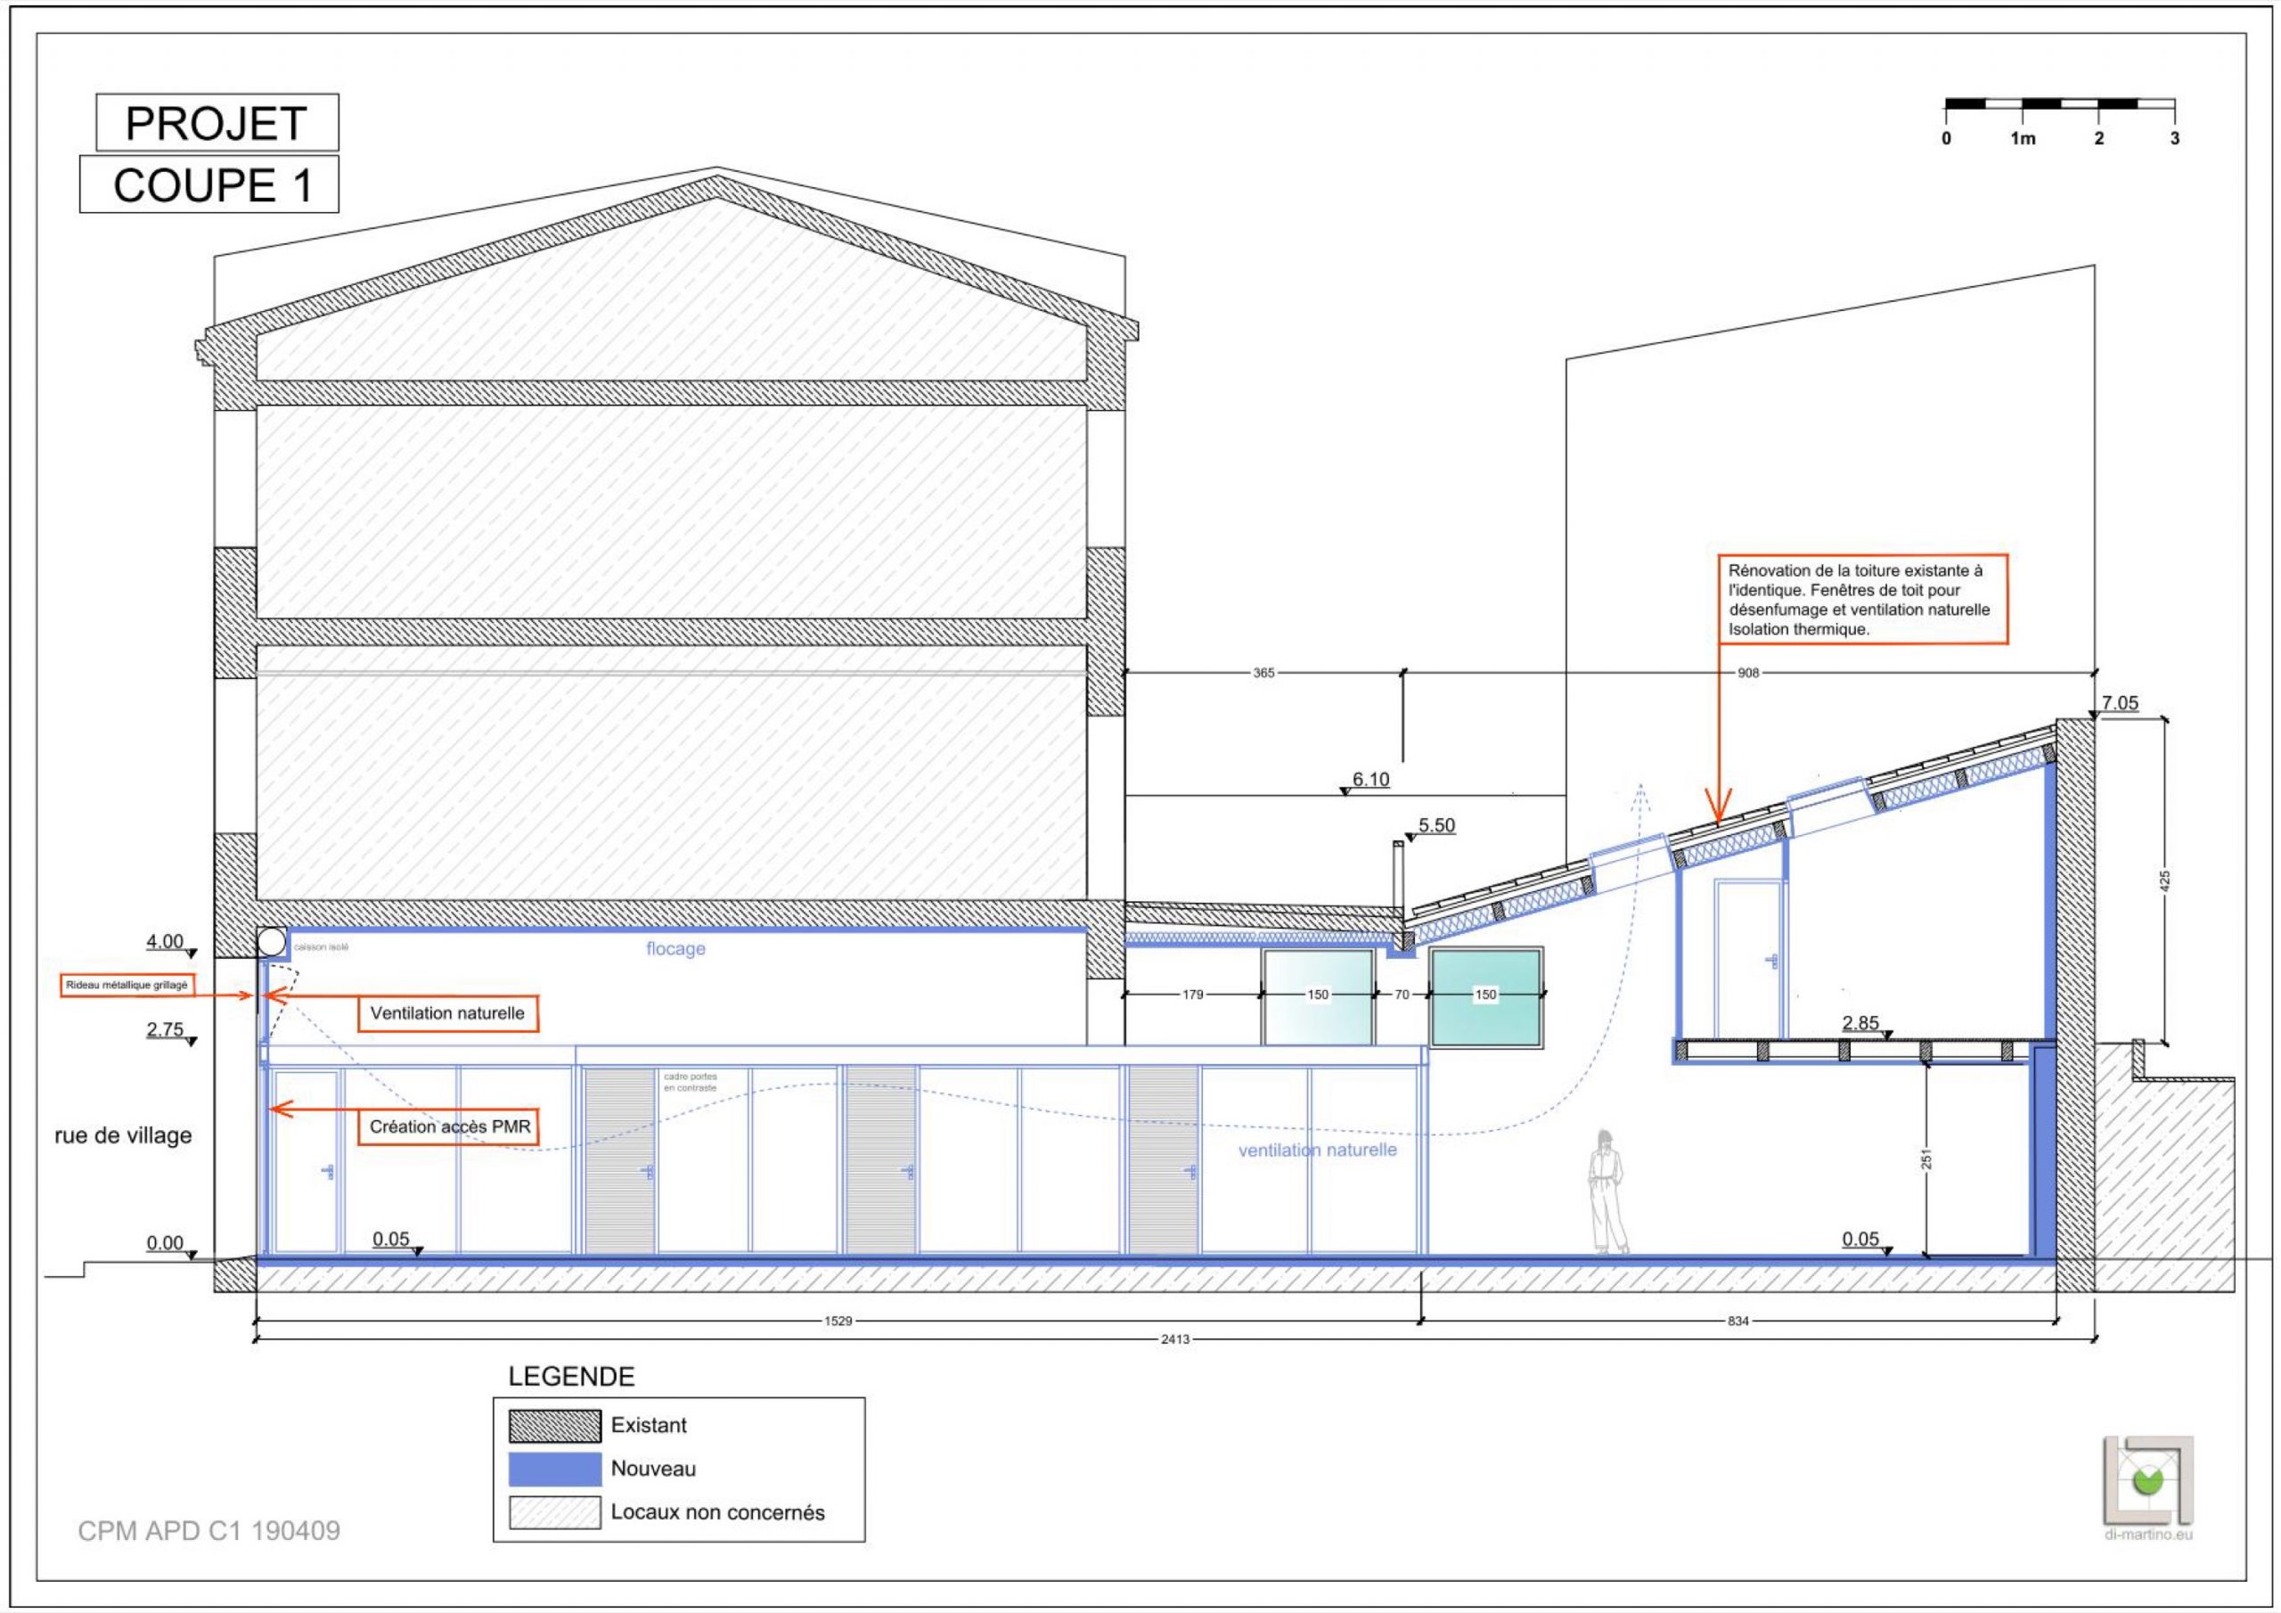Click the LEGENDE heading
The height and width of the screenshot is (1613, 2281).
point(571,1377)
